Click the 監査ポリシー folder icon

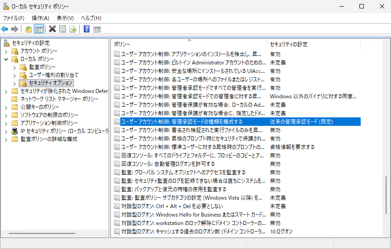pos(23,67)
